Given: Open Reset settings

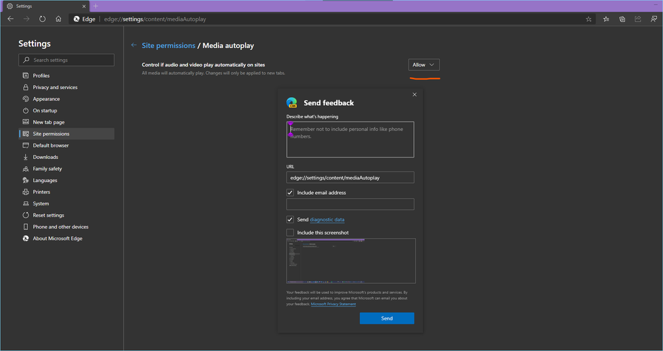Looking at the screenshot, I should tap(66, 215).
